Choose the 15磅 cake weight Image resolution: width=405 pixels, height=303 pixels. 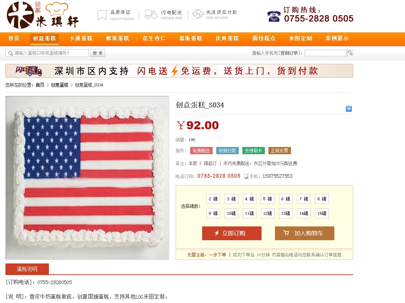(x=322, y=213)
